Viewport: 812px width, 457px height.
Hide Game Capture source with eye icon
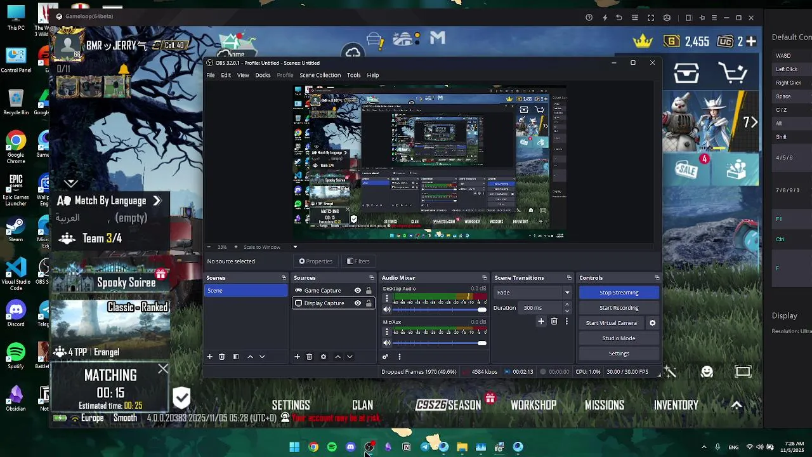[x=358, y=291]
